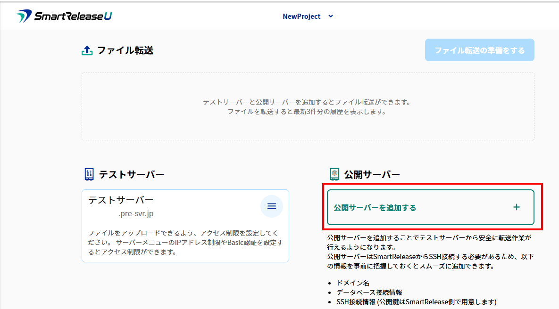559x309 pixels.
Task: Select the ファイル転送 section heading
Action: pos(125,50)
